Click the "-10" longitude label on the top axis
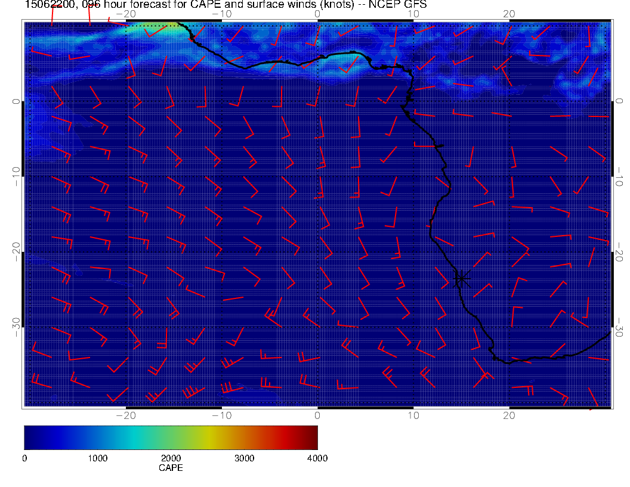Screen dimensions: 630x487 222,14
